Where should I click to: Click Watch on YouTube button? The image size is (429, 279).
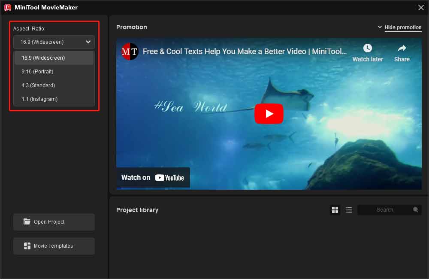point(153,177)
